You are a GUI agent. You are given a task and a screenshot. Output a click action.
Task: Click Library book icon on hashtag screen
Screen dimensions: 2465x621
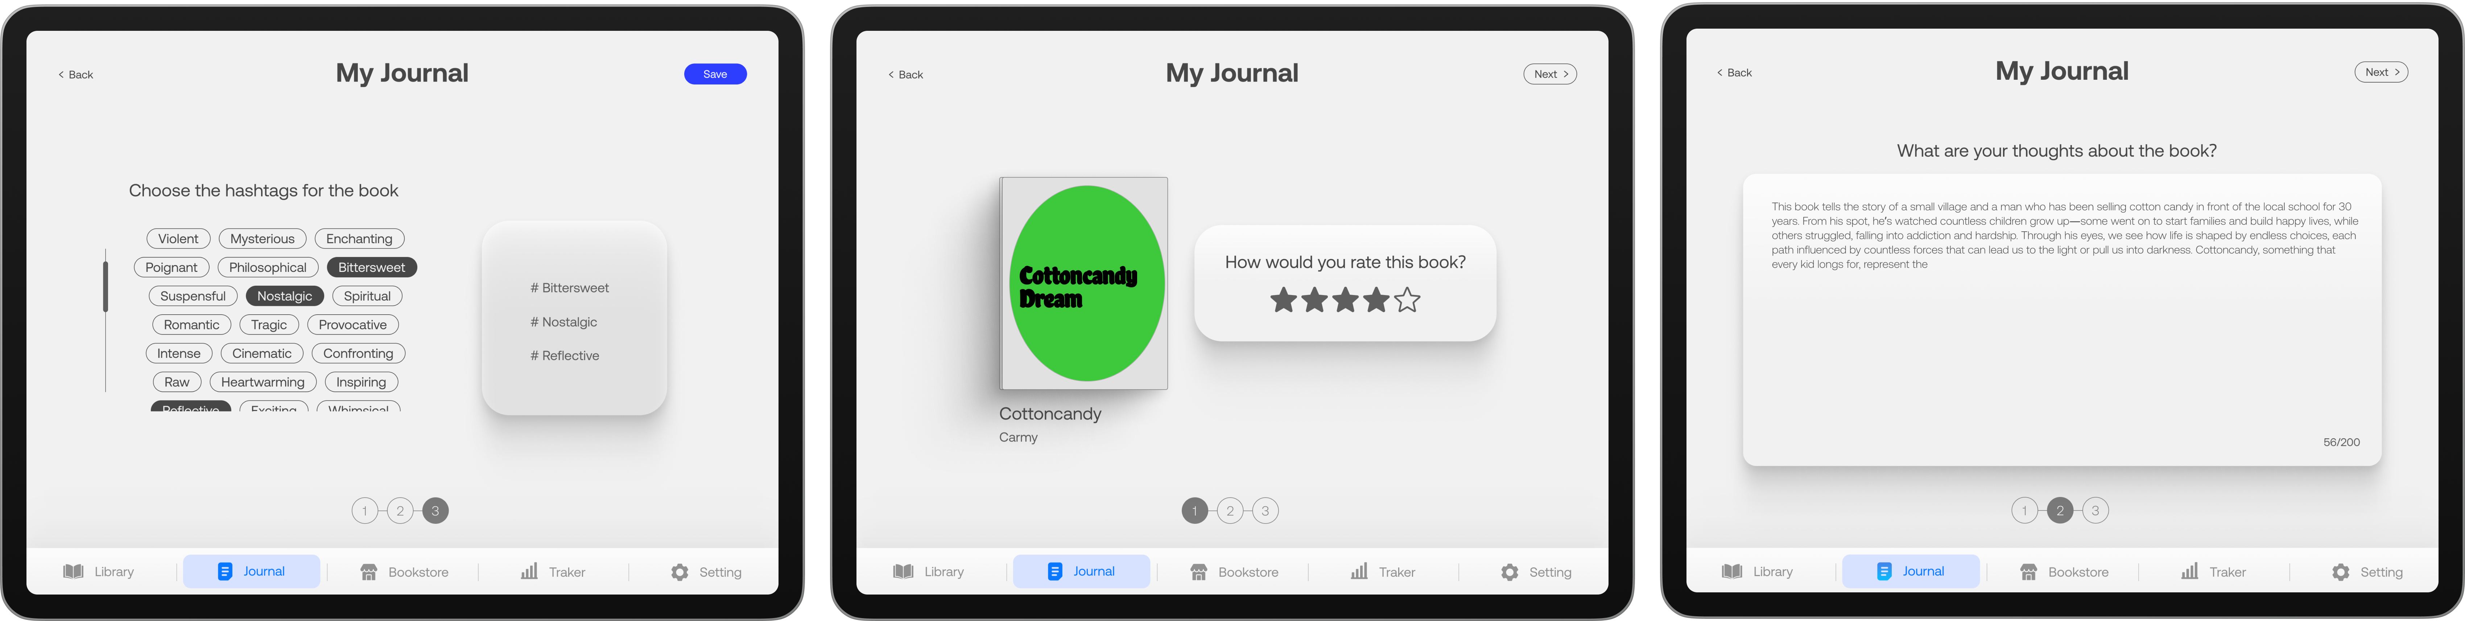[74, 571]
